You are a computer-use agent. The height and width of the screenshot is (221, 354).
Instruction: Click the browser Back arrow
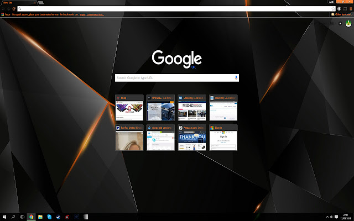(x=3, y=9)
